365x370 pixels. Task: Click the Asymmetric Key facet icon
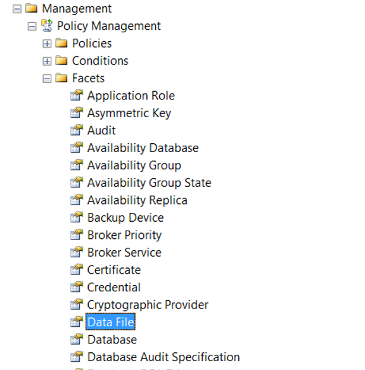tap(77, 113)
